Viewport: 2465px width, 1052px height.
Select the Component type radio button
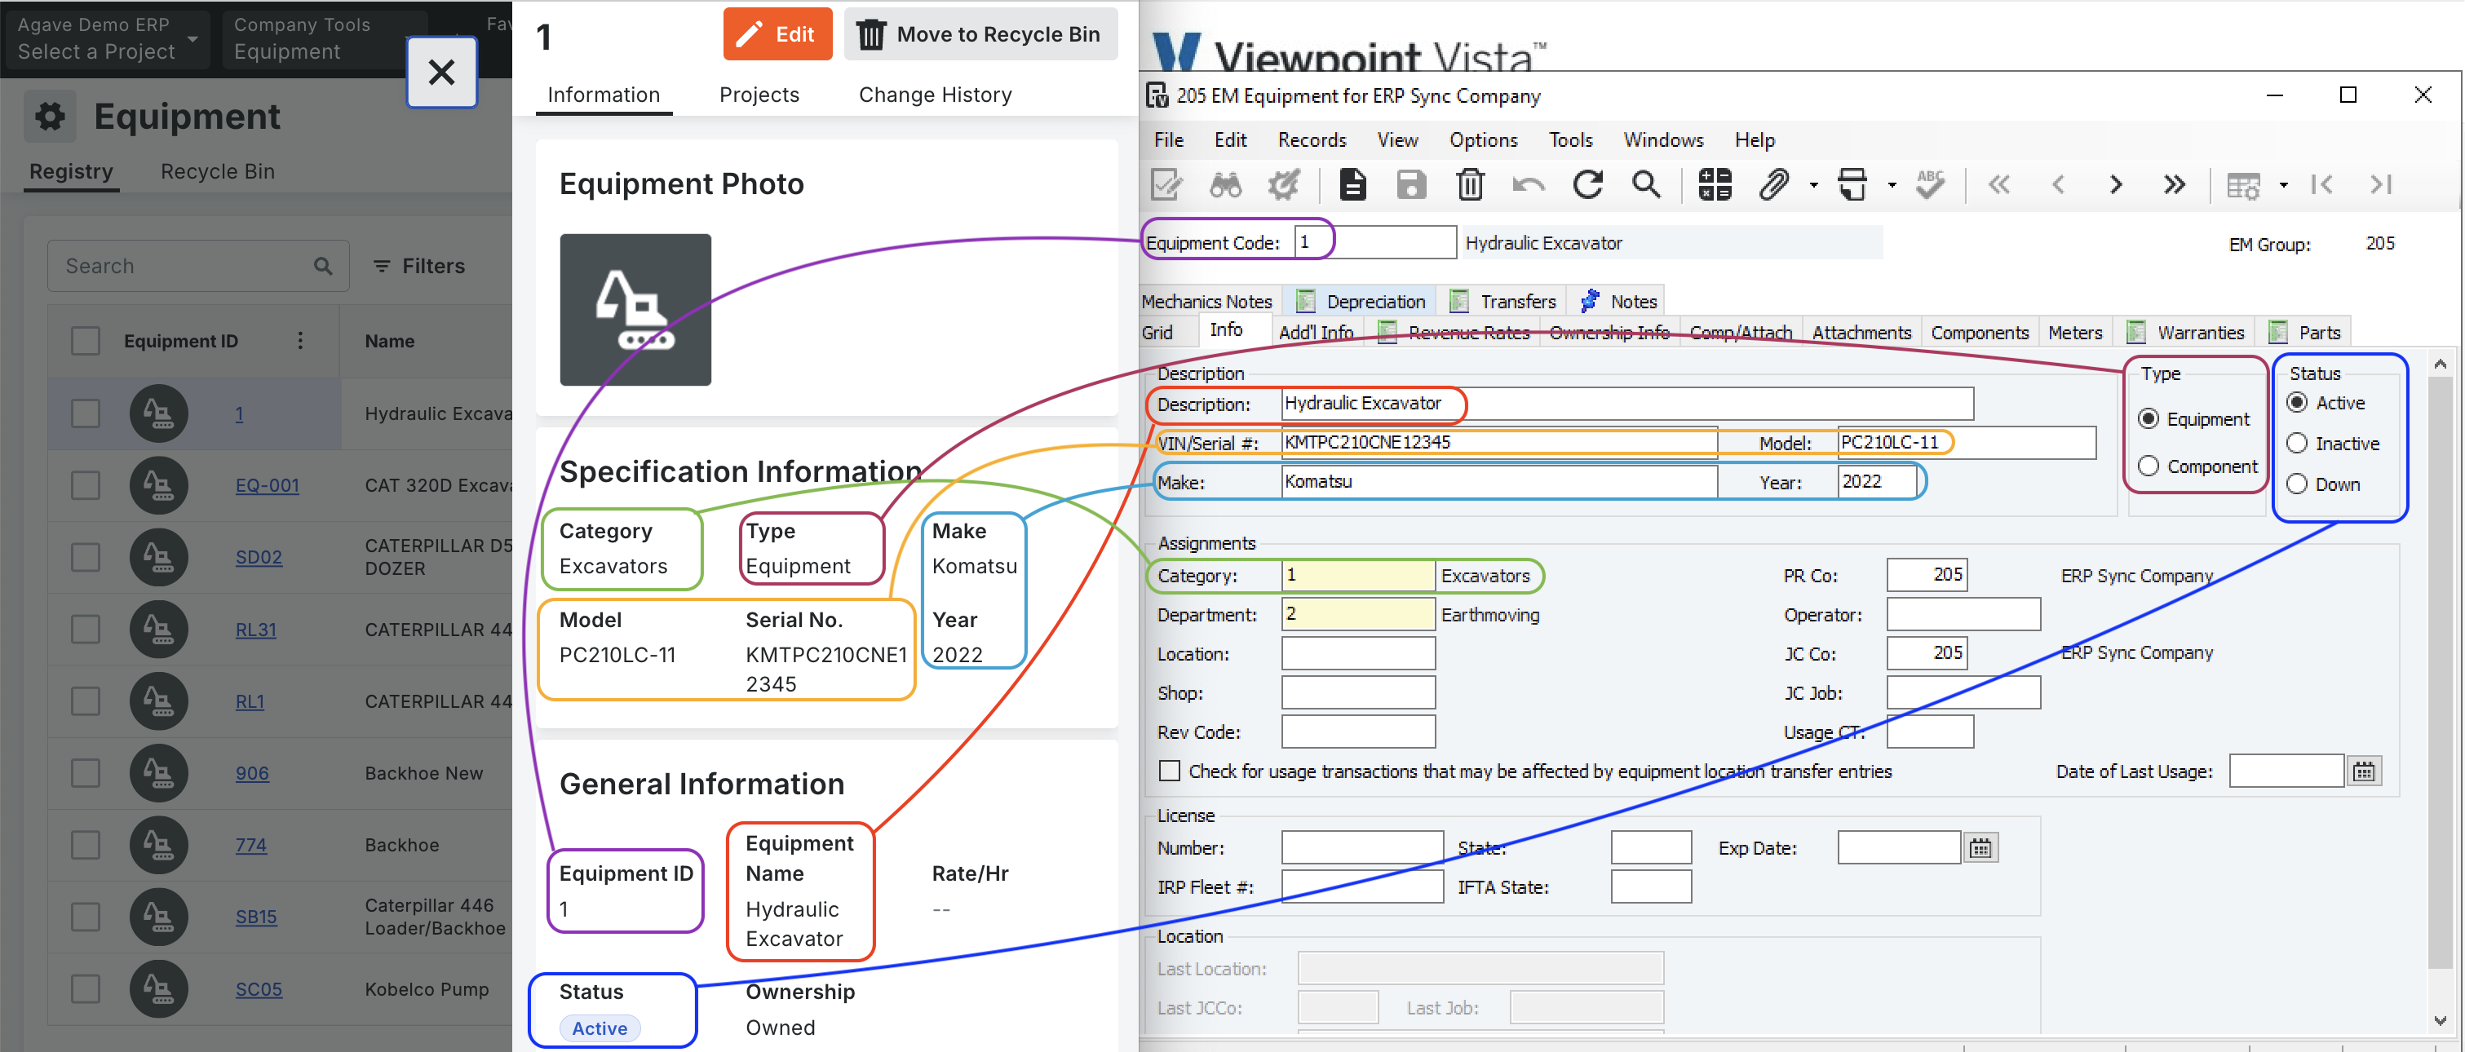[x=2149, y=466]
